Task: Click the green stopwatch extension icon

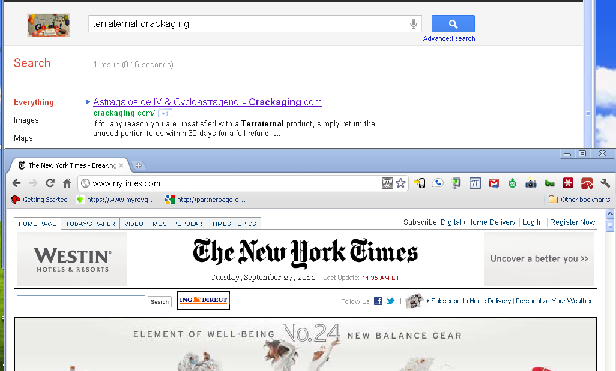Action: 512,183
